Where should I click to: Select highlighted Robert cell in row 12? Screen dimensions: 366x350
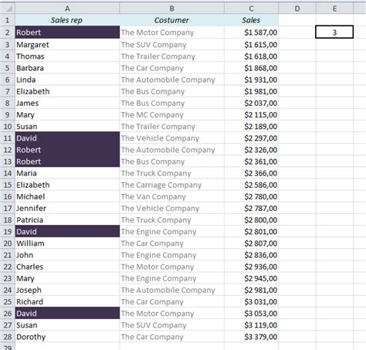(x=67, y=150)
